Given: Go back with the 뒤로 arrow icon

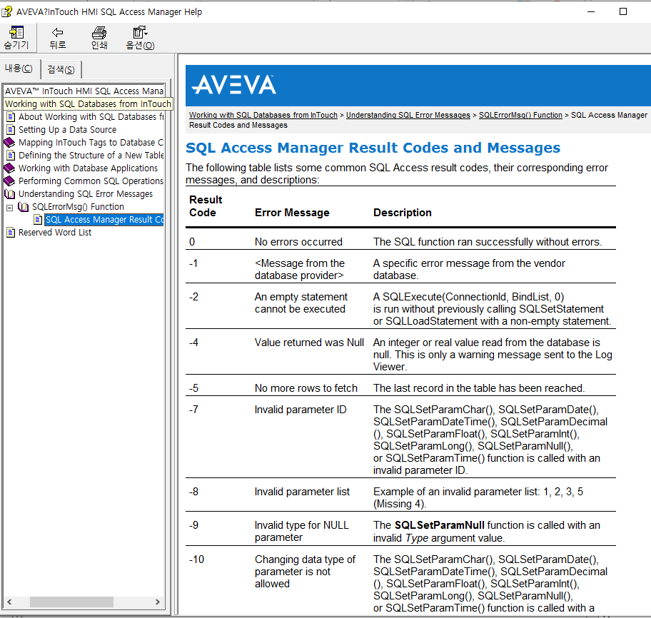Looking at the screenshot, I should coord(57,32).
